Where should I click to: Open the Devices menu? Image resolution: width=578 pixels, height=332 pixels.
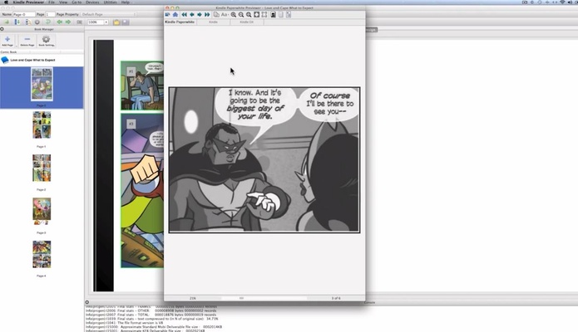tap(92, 2)
